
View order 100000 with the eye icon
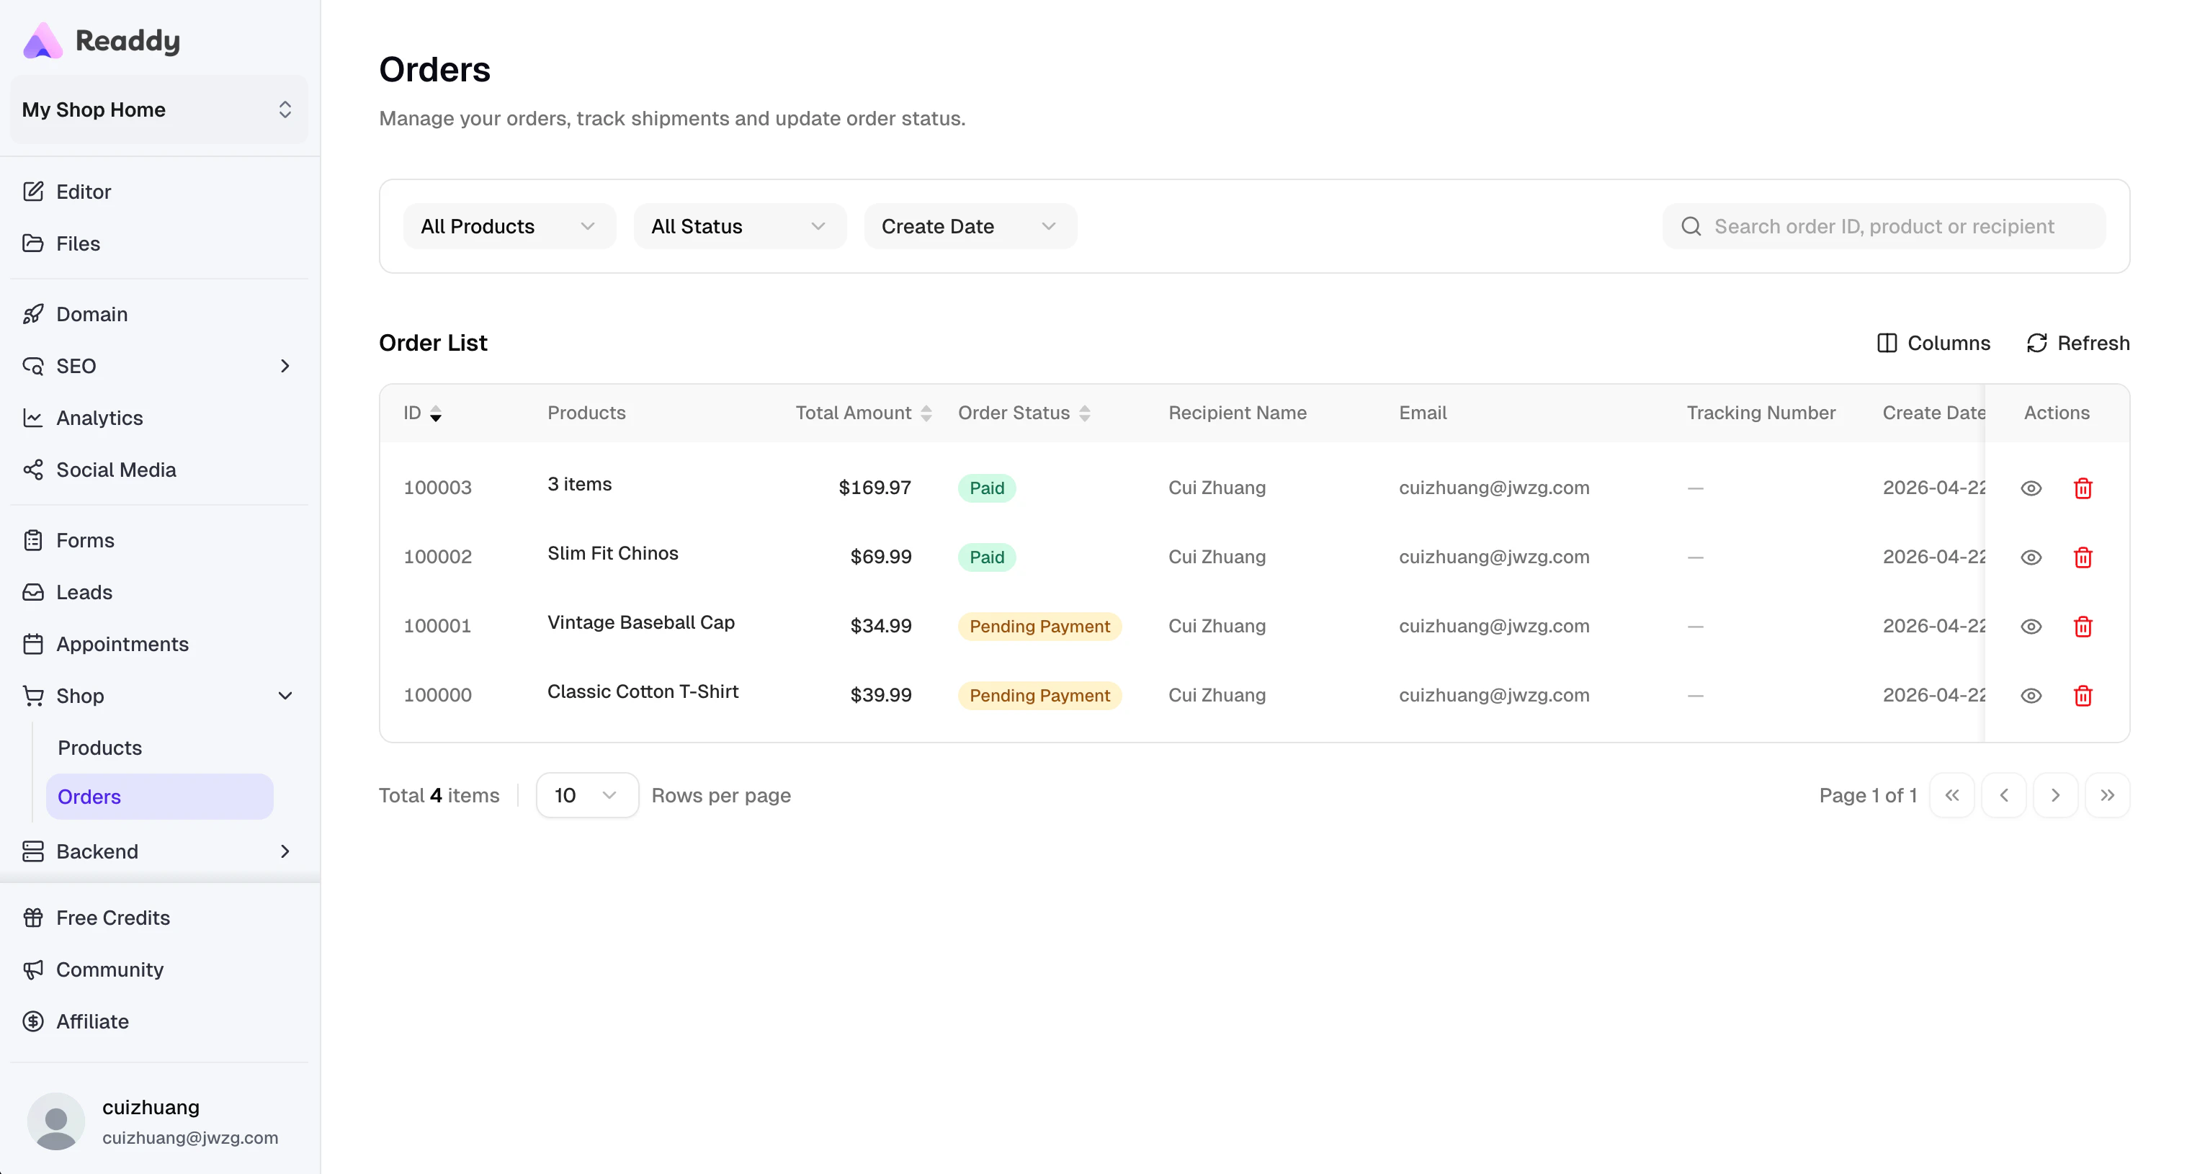point(2031,696)
